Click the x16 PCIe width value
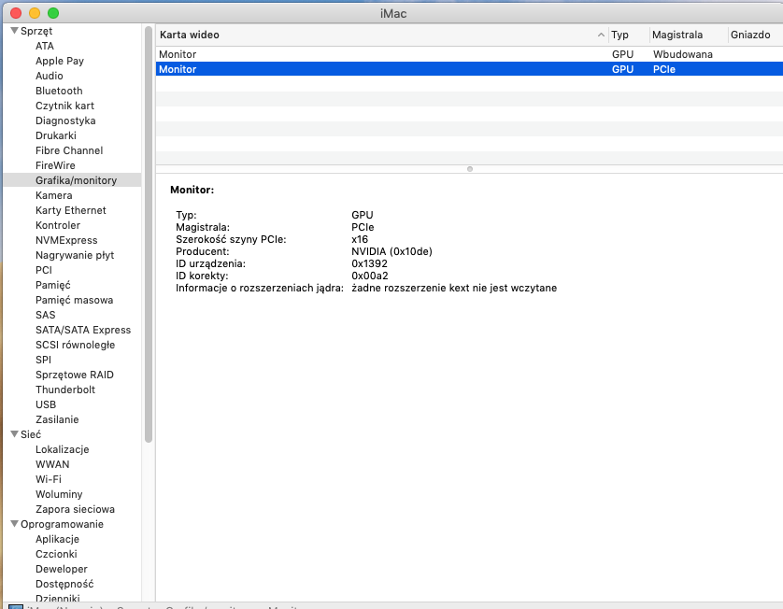Image resolution: width=783 pixels, height=609 pixels. pos(360,240)
